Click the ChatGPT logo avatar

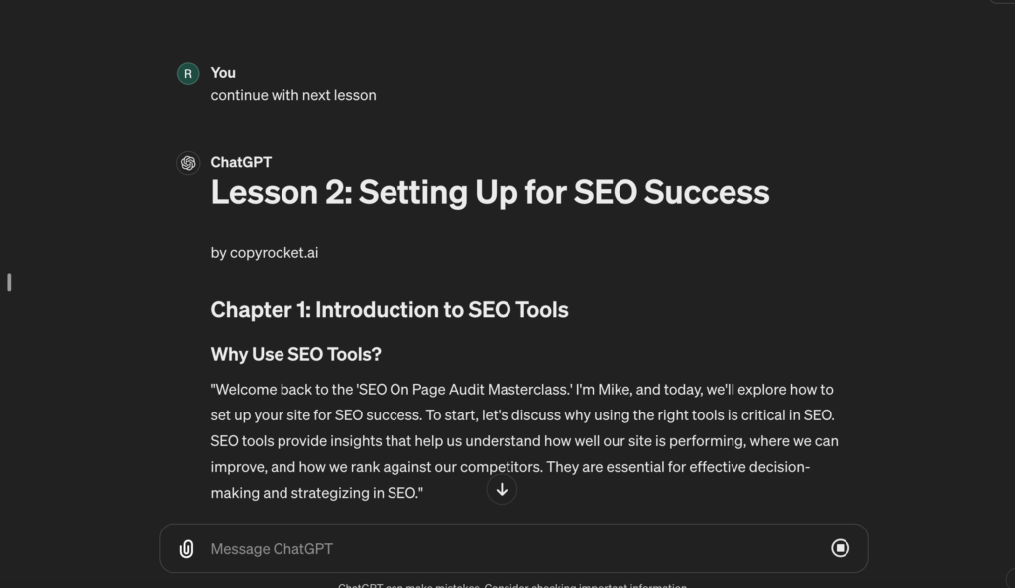(x=188, y=163)
